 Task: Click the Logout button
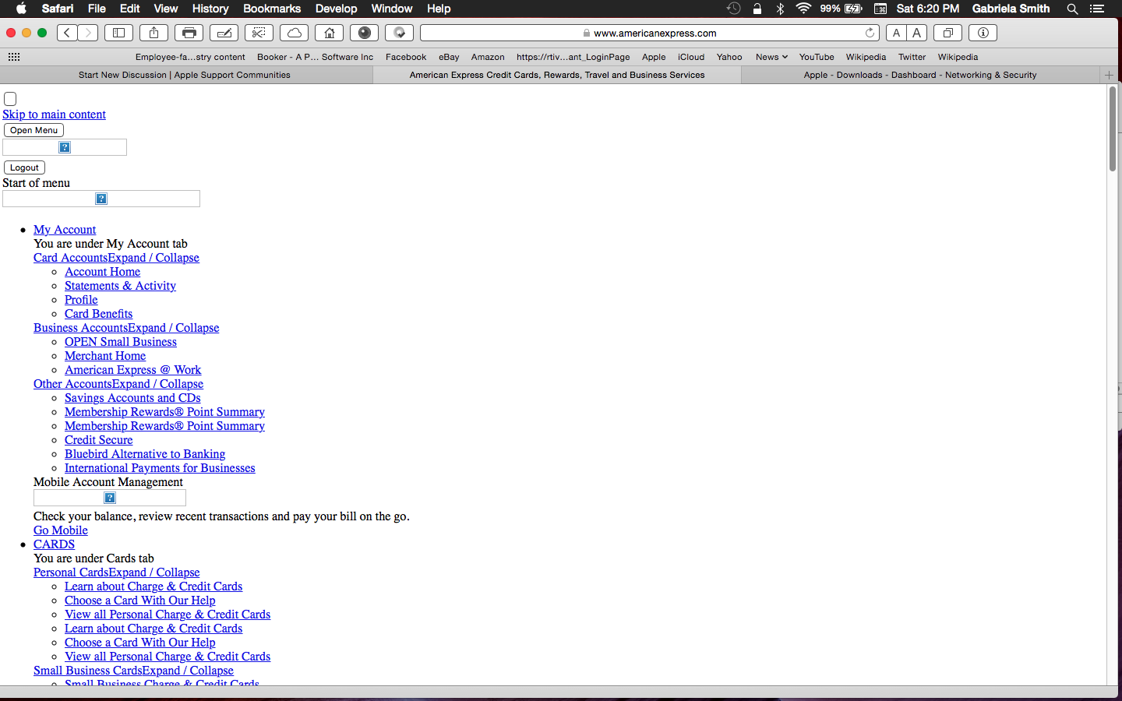coord(24,167)
